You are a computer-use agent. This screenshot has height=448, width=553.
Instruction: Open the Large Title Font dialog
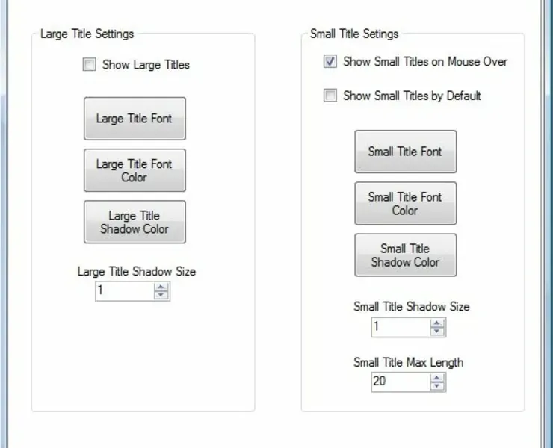tap(135, 119)
